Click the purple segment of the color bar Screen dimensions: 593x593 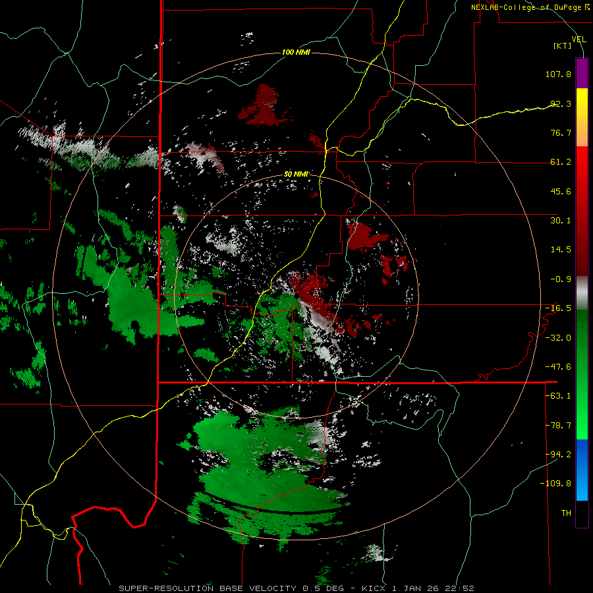(x=582, y=73)
